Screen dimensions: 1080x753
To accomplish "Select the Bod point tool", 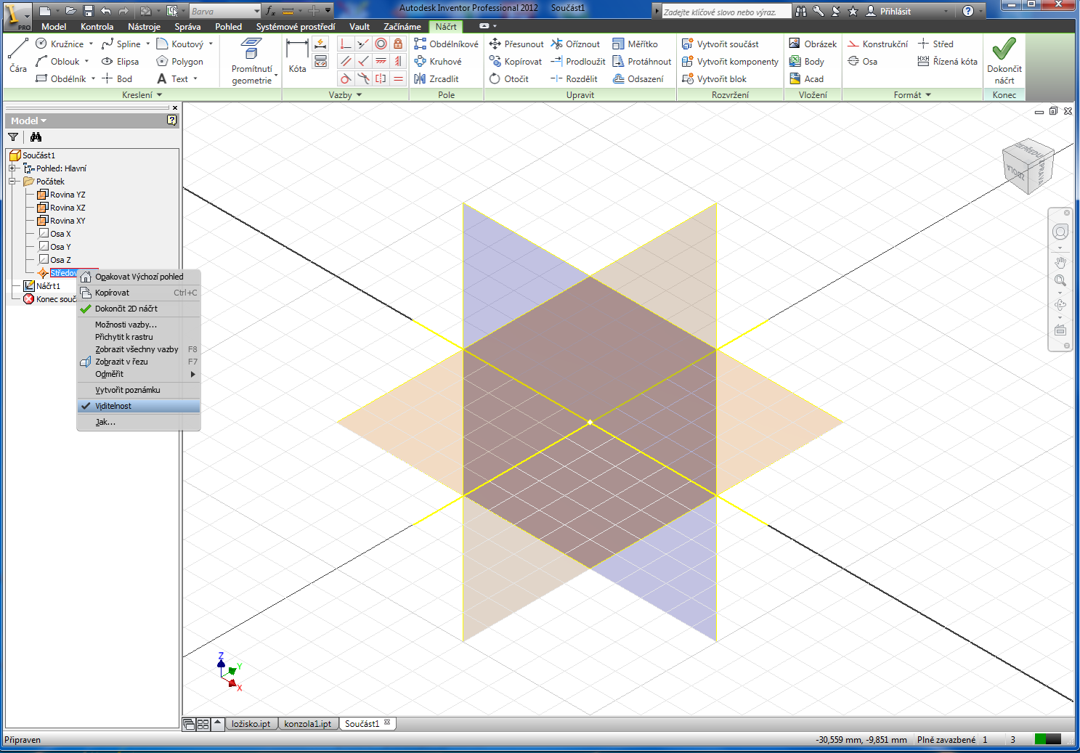I will (x=117, y=79).
